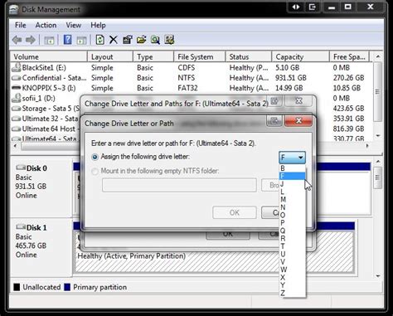Open Help via the blue question mark icon

(x=68, y=40)
